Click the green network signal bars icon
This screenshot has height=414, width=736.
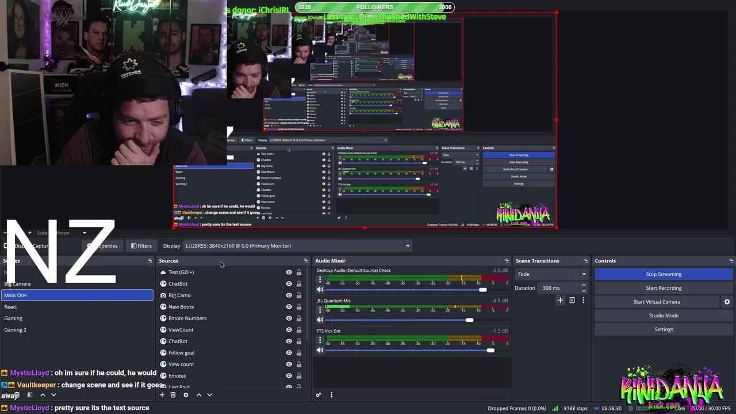555,408
